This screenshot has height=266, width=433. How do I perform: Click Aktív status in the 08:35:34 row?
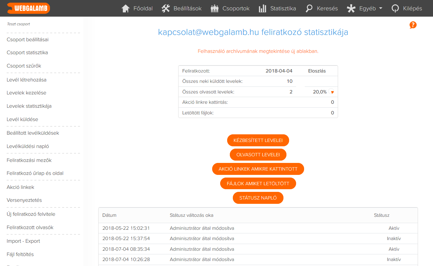[394, 249]
